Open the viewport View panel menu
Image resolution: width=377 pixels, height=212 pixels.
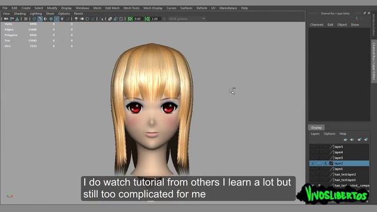point(6,14)
